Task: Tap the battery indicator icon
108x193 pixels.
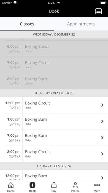Action: click(103, 3)
